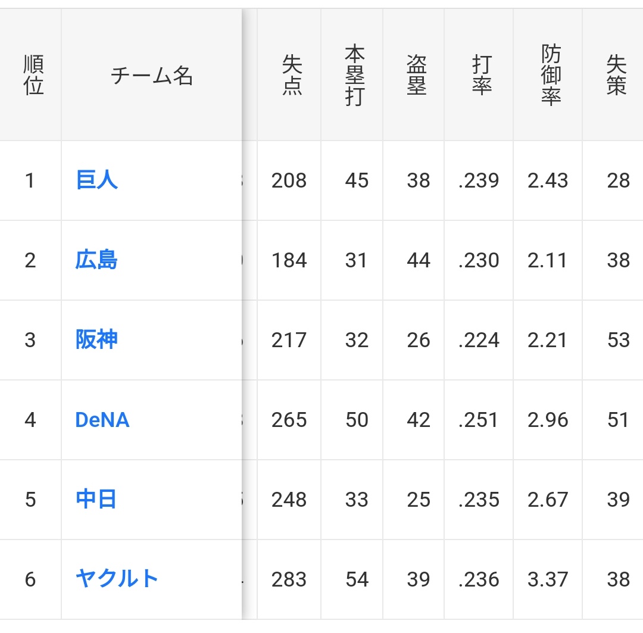Select the チーム名 column header
This screenshot has width=643, height=633.
tap(152, 76)
